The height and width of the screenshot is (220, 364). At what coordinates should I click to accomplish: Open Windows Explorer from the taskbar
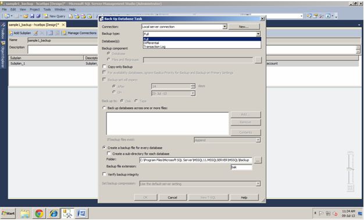[x=24, y=213]
